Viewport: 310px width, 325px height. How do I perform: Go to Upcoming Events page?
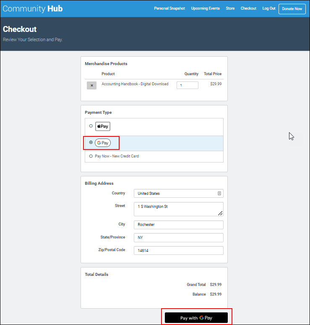point(205,8)
